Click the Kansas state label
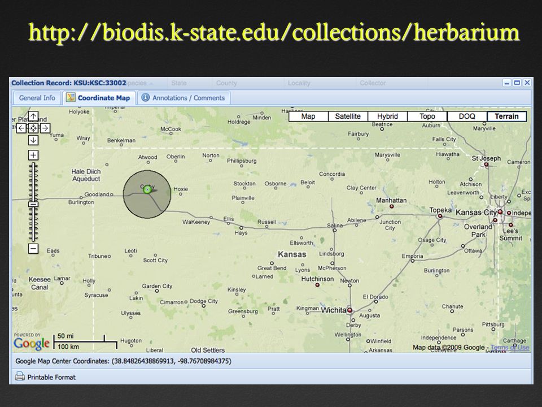This screenshot has width=542, height=407. click(292, 254)
